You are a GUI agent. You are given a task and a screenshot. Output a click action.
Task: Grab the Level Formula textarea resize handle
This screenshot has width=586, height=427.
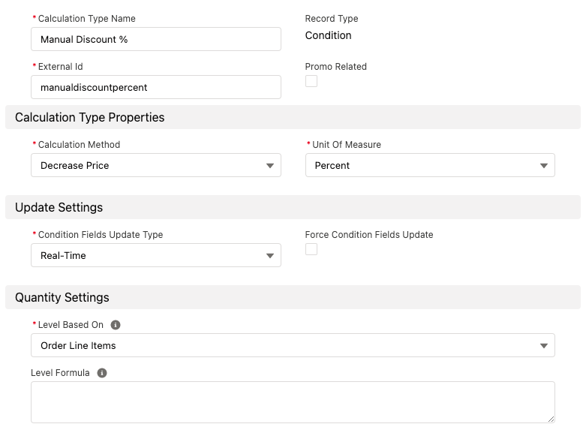tap(550, 418)
